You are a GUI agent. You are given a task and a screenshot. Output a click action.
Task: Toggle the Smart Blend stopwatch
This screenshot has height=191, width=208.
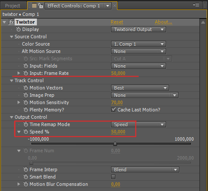[x=26, y=177]
